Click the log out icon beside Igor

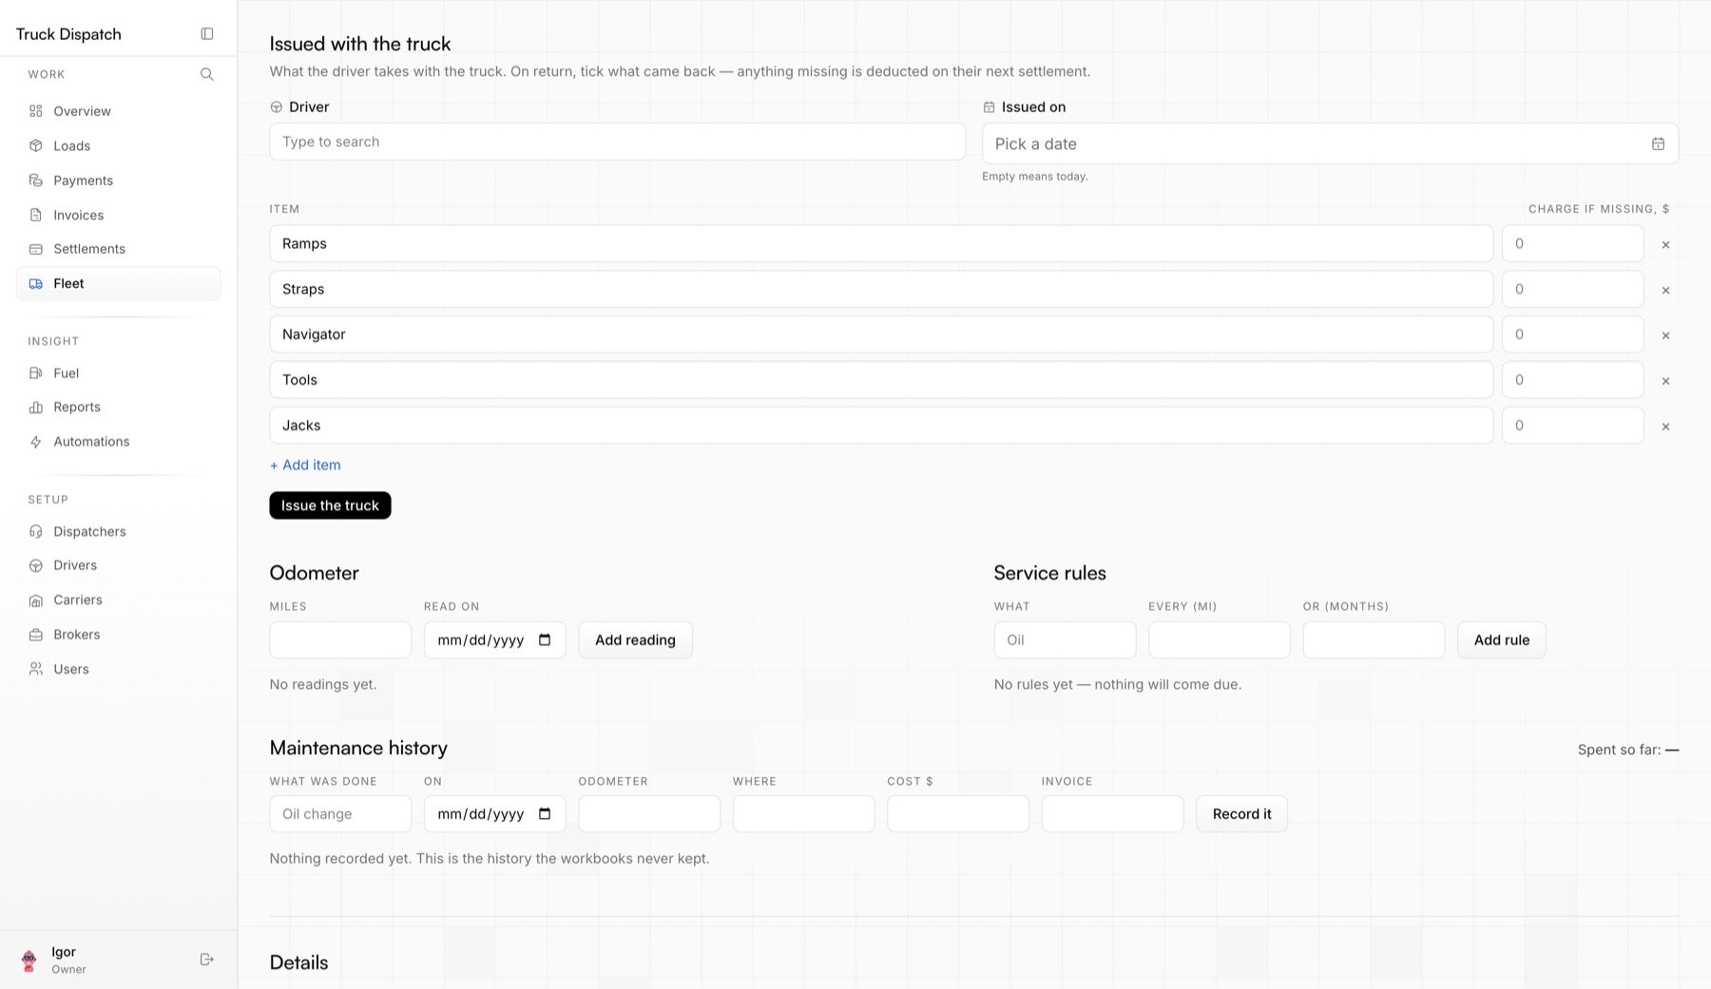click(x=207, y=960)
